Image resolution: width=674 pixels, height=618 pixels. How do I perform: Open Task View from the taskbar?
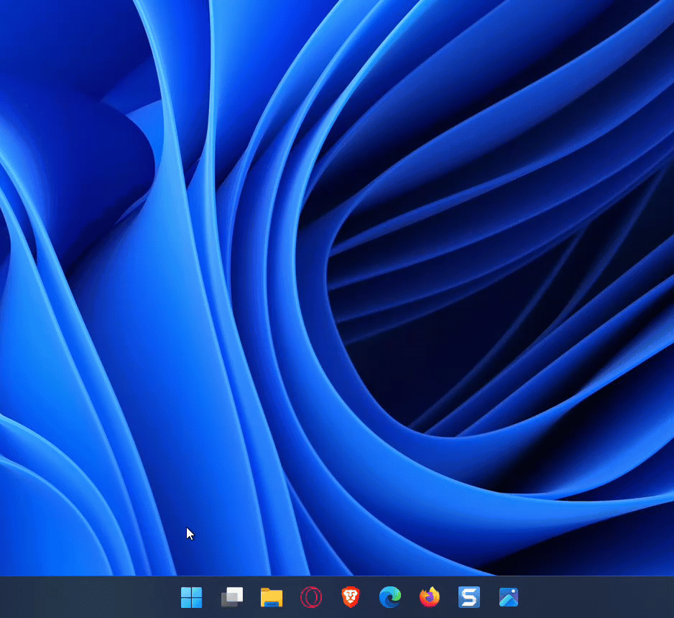click(231, 597)
